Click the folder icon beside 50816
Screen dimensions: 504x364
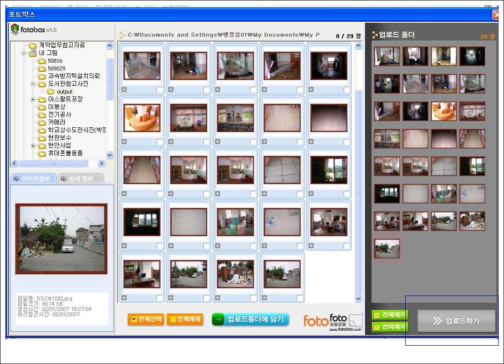tap(42, 61)
